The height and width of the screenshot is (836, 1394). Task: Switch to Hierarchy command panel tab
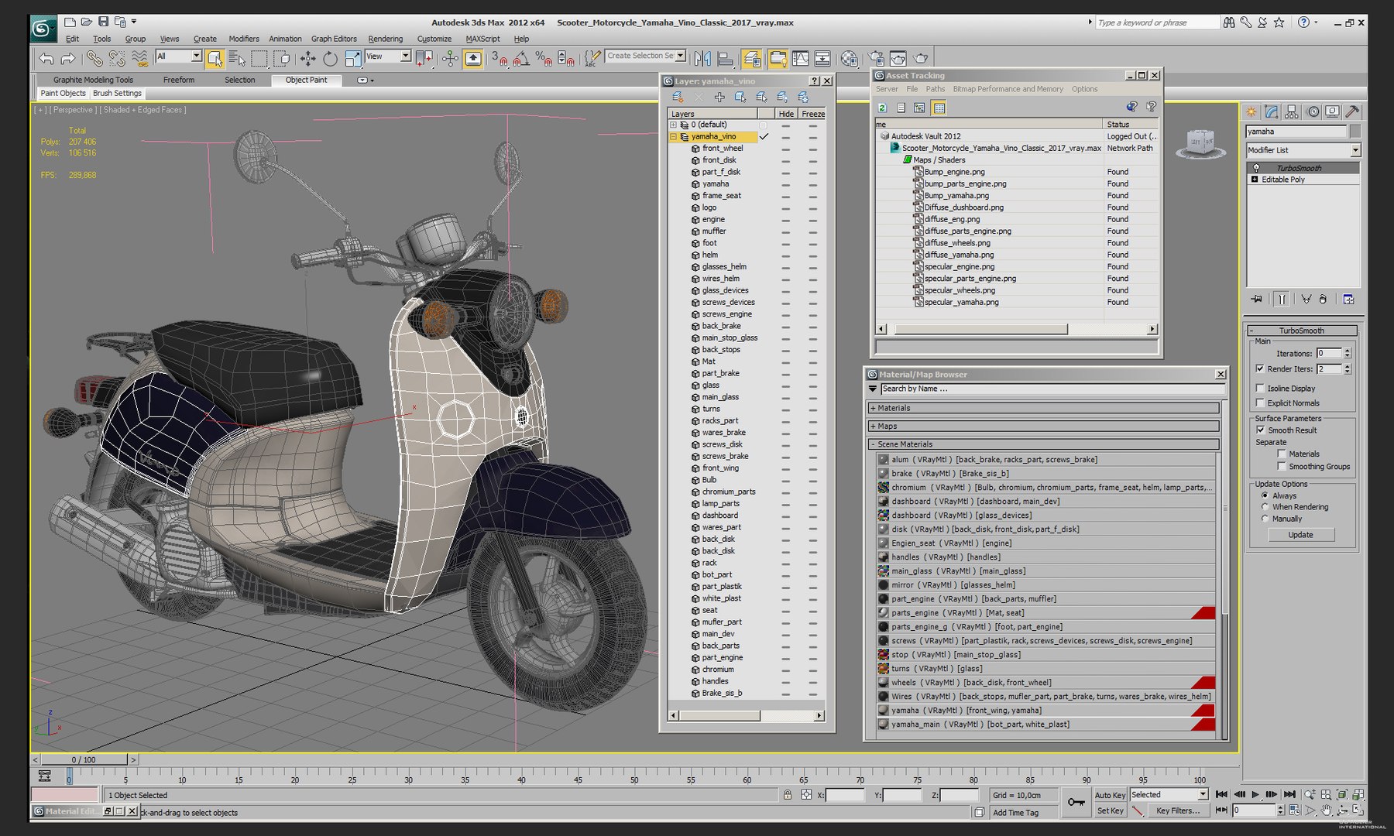1291,111
